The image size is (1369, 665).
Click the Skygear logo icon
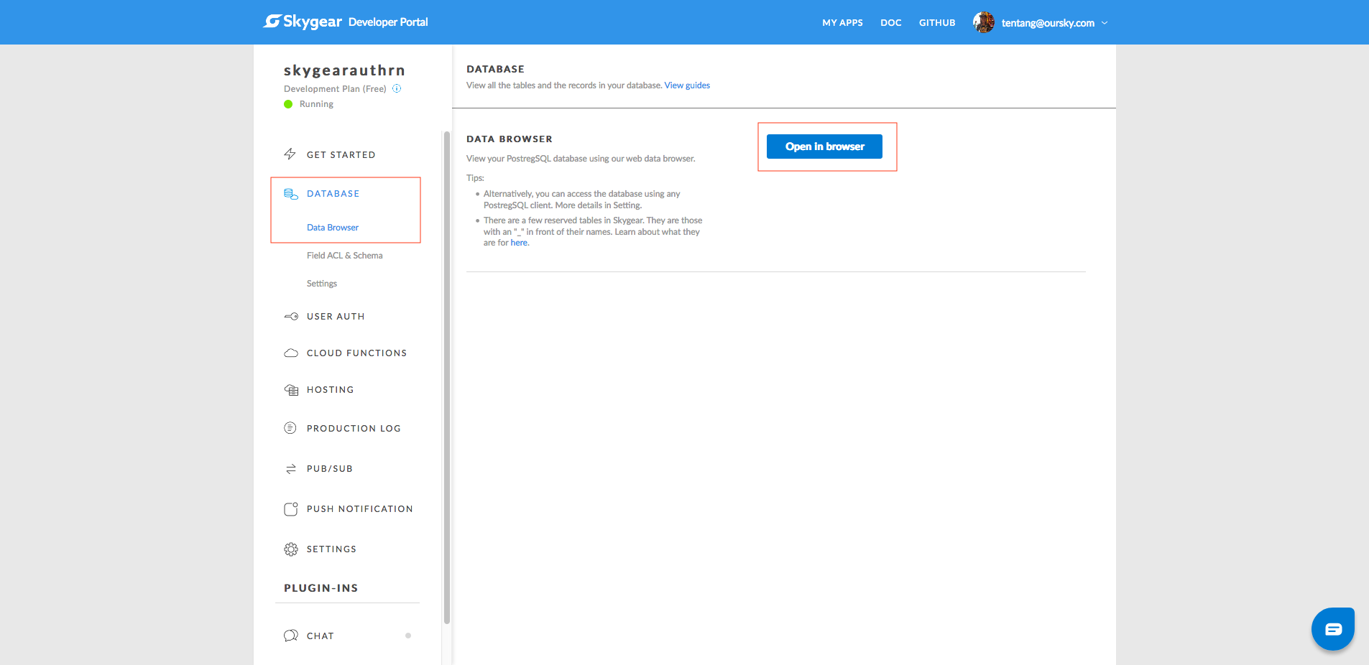(272, 22)
